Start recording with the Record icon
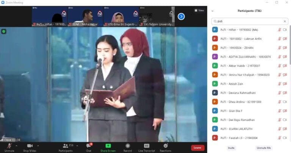291x153 pixels. pyautogui.click(x=128, y=146)
